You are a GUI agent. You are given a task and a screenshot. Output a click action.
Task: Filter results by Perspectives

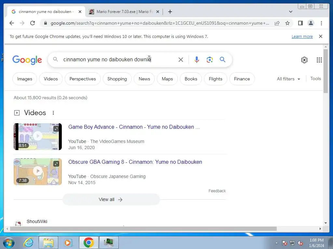tap(83, 79)
